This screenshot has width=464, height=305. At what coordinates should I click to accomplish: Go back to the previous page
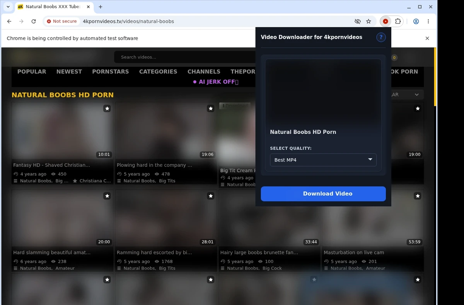9,21
